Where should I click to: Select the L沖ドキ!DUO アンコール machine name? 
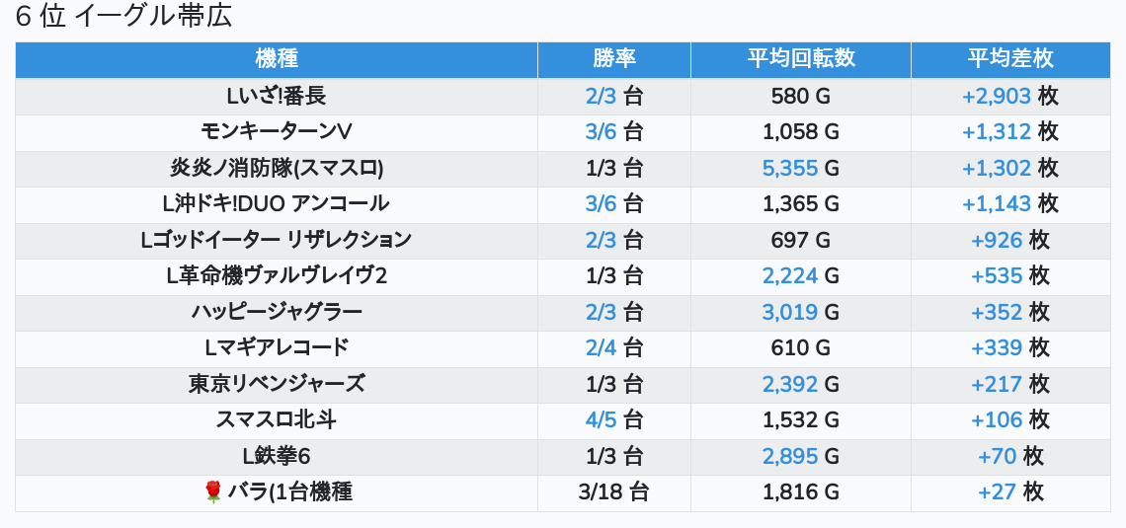pos(276,204)
